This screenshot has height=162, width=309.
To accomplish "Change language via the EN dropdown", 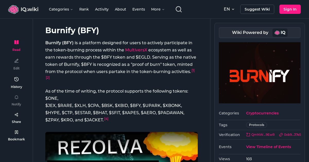I will [229, 9].
